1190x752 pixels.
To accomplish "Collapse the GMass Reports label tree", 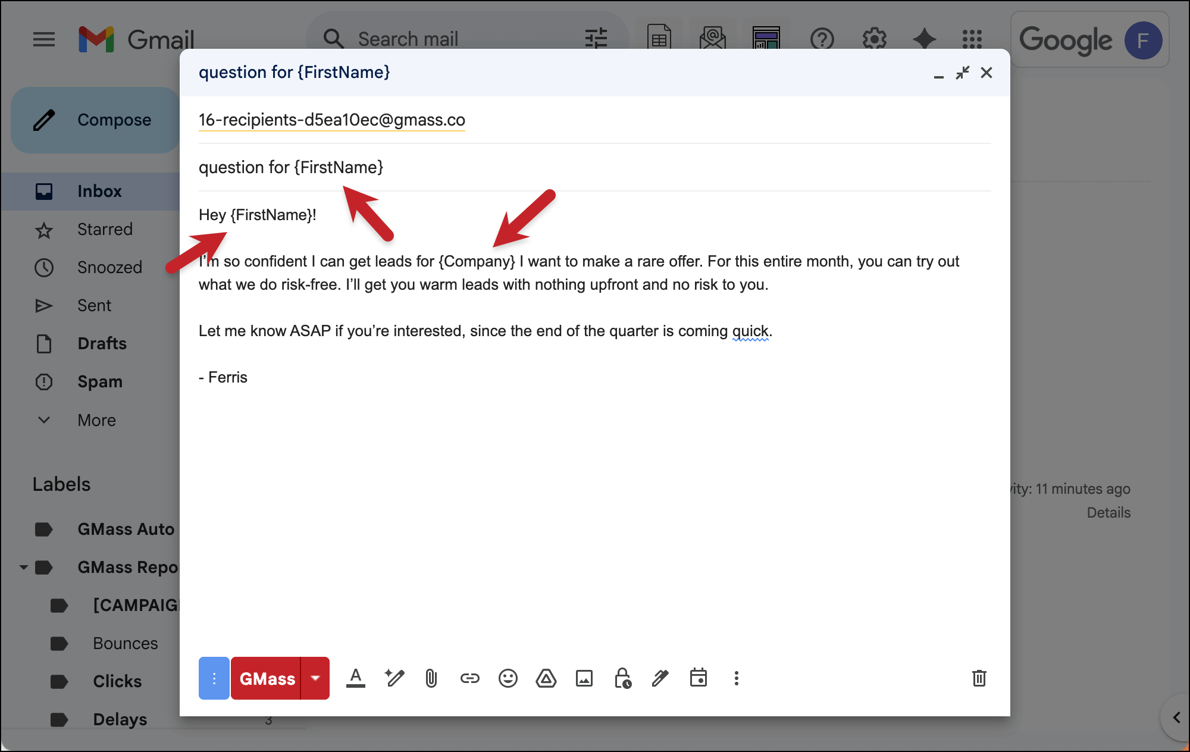I will [23, 567].
